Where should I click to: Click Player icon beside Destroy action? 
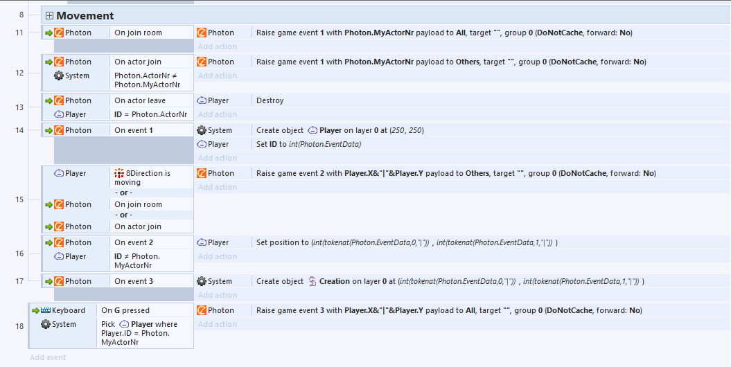(x=202, y=100)
